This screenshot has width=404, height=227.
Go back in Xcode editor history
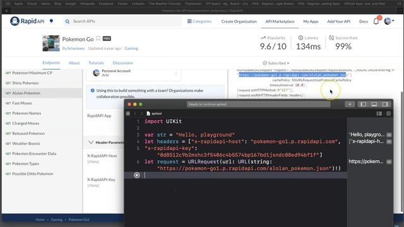135,113
